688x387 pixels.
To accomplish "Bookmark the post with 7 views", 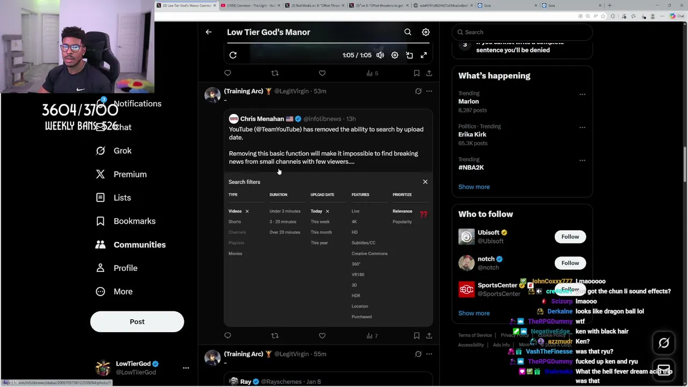I will [417, 336].
